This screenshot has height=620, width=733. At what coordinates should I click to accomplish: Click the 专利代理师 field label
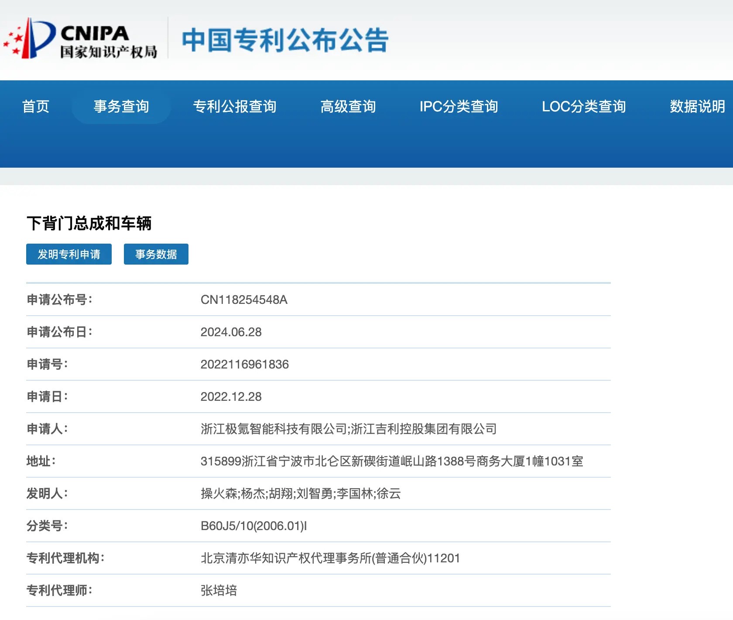tap(60, 590)
